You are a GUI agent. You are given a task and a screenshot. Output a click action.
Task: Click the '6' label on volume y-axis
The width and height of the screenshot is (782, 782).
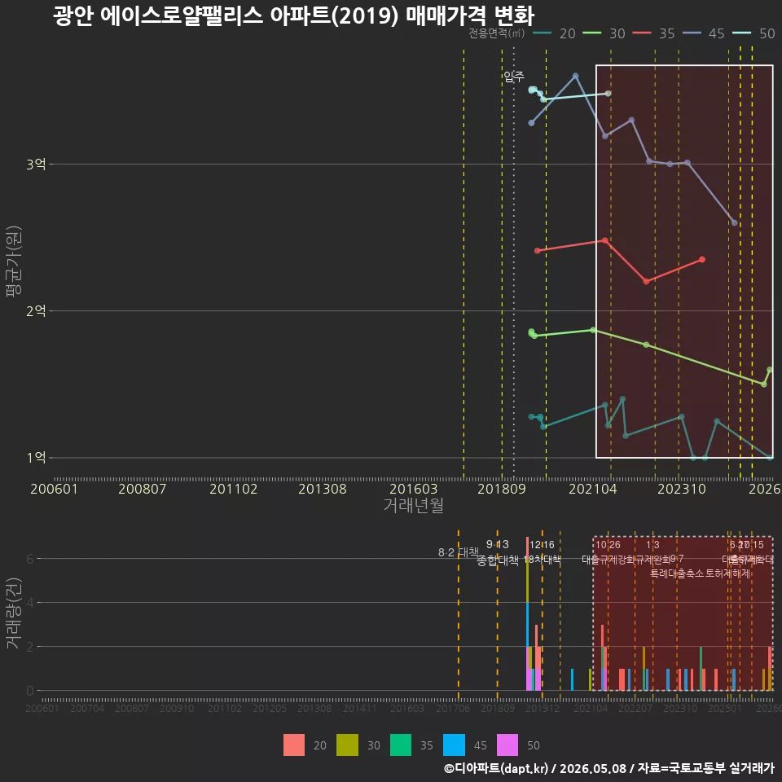(x=30, y=559)
